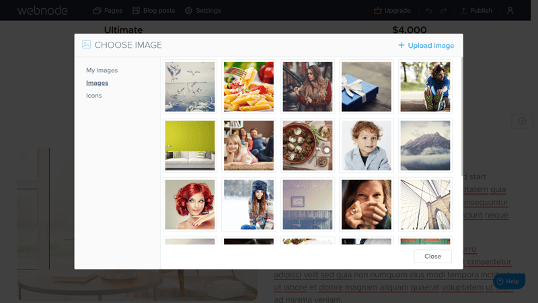This screenshot has width=538, height=303.
Task: Open Settings in top bar
Action: point(203,11)
